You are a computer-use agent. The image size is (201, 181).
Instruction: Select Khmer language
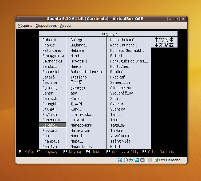(76, 99)
